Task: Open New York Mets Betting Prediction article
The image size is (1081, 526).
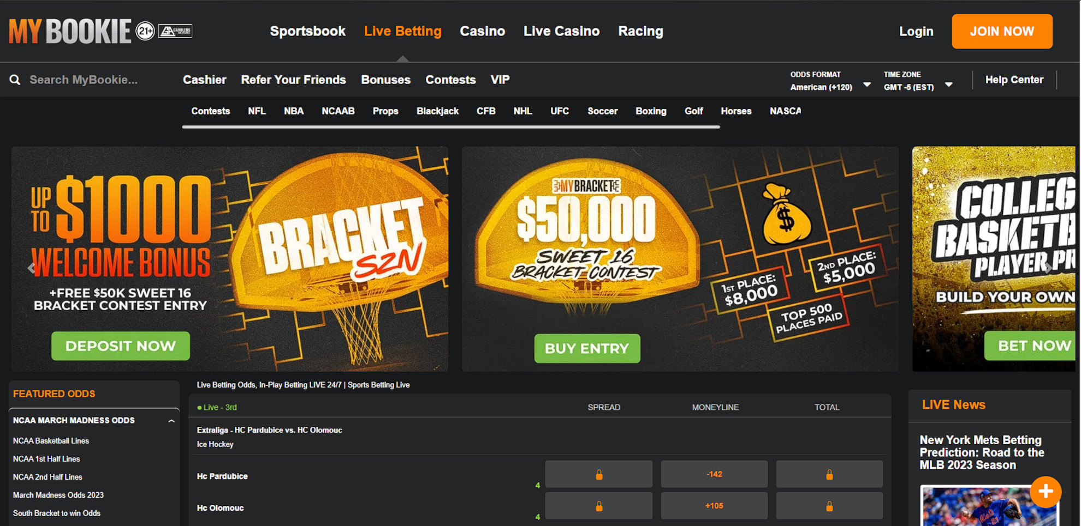Action: [x=982, y=452]
